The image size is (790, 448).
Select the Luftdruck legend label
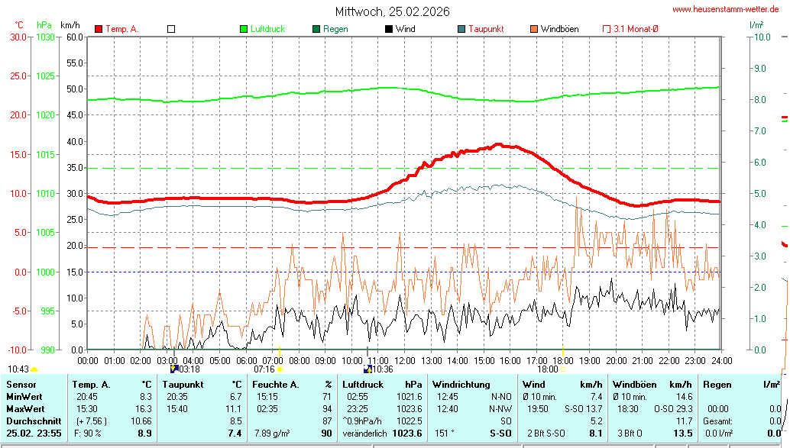pyautogui.click(x=267, y=29)
